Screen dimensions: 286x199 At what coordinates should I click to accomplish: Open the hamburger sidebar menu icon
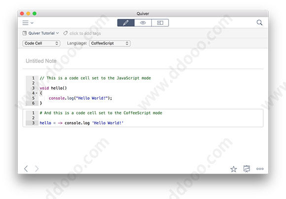coord(25,23)
